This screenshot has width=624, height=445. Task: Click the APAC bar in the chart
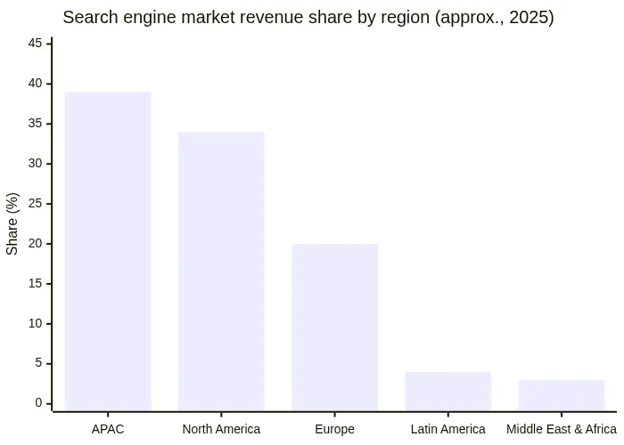click(108, 252)
